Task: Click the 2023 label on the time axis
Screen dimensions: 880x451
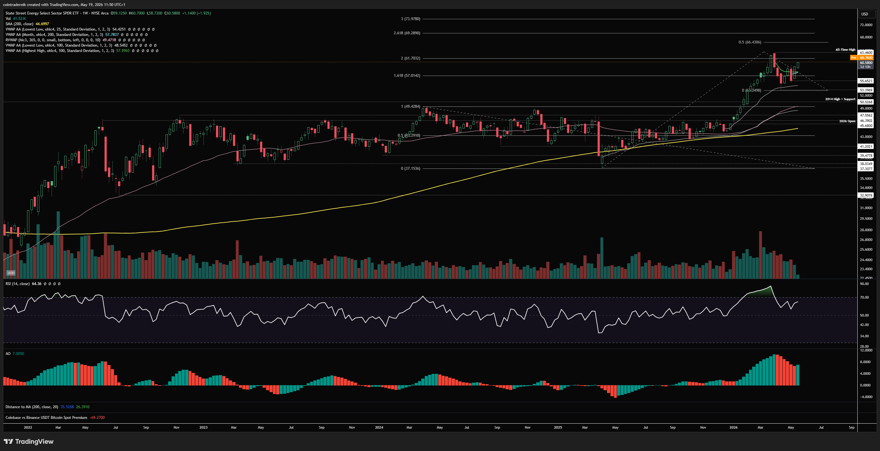Action: tap(203, 427)
